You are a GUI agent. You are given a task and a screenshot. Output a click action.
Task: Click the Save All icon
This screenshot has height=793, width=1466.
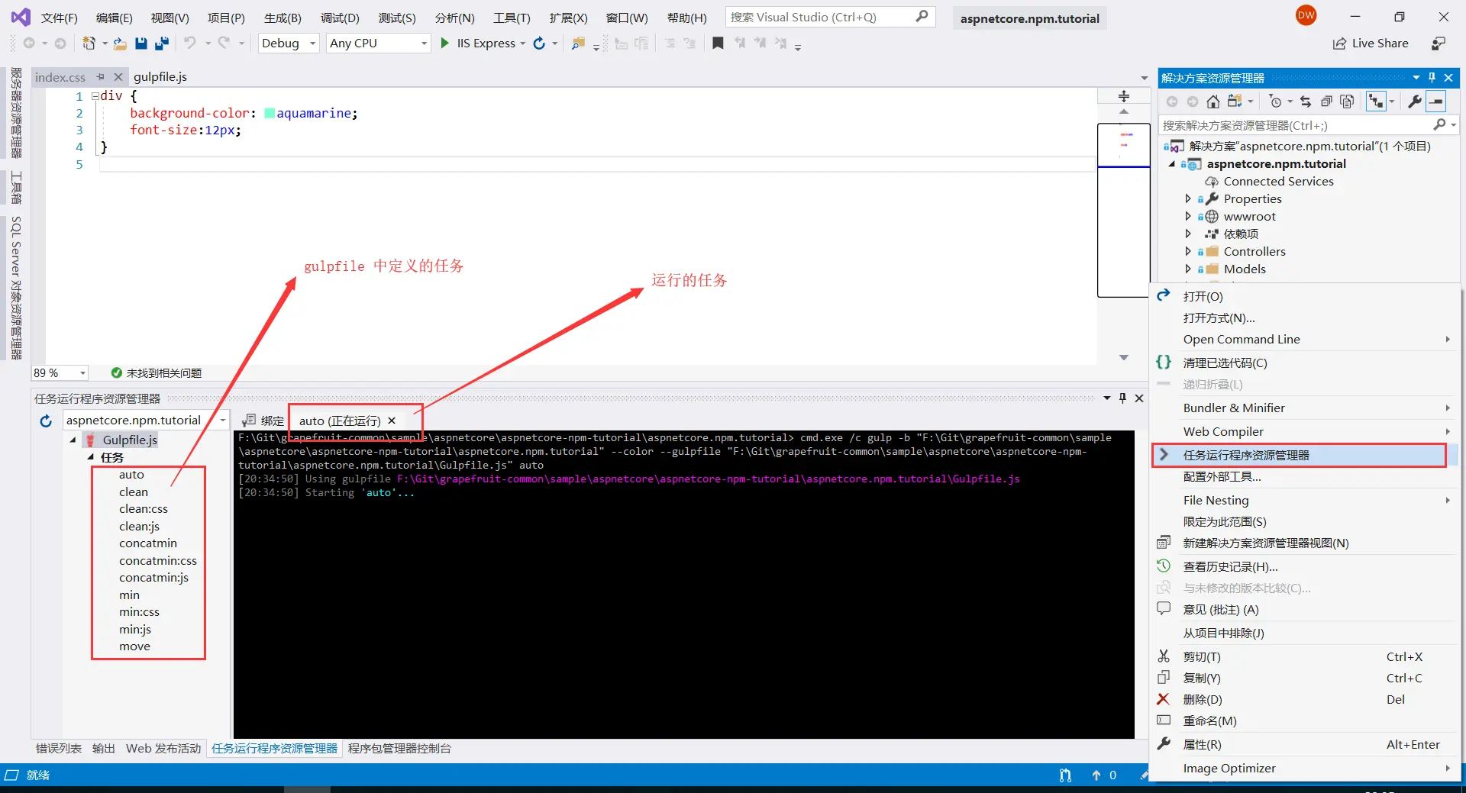point(161,44)
